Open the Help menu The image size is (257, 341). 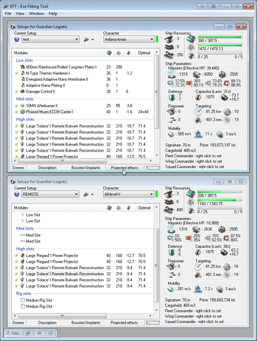(53, 13)
